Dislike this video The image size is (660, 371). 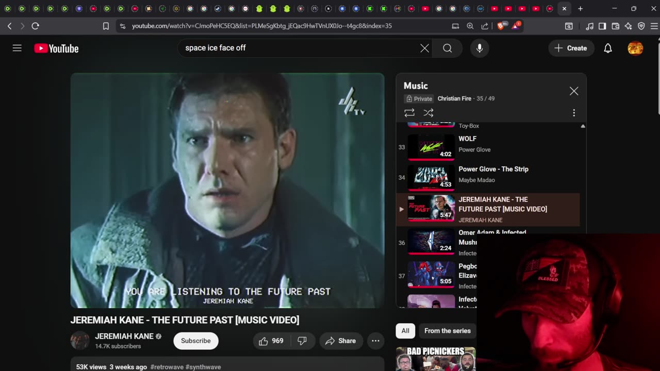click(303, 341)
